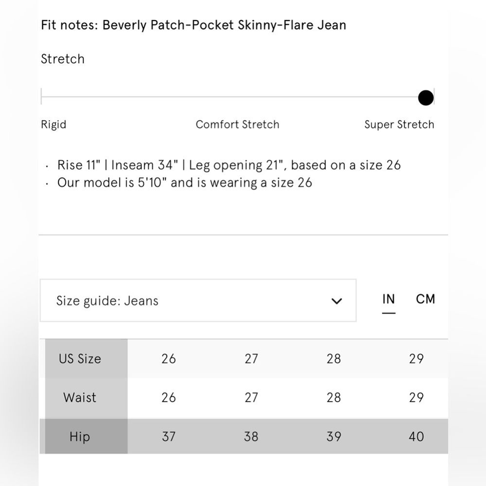Open the Size guide: Jeans dropdown
Screen dimensions: 486x486
[198, 300]
